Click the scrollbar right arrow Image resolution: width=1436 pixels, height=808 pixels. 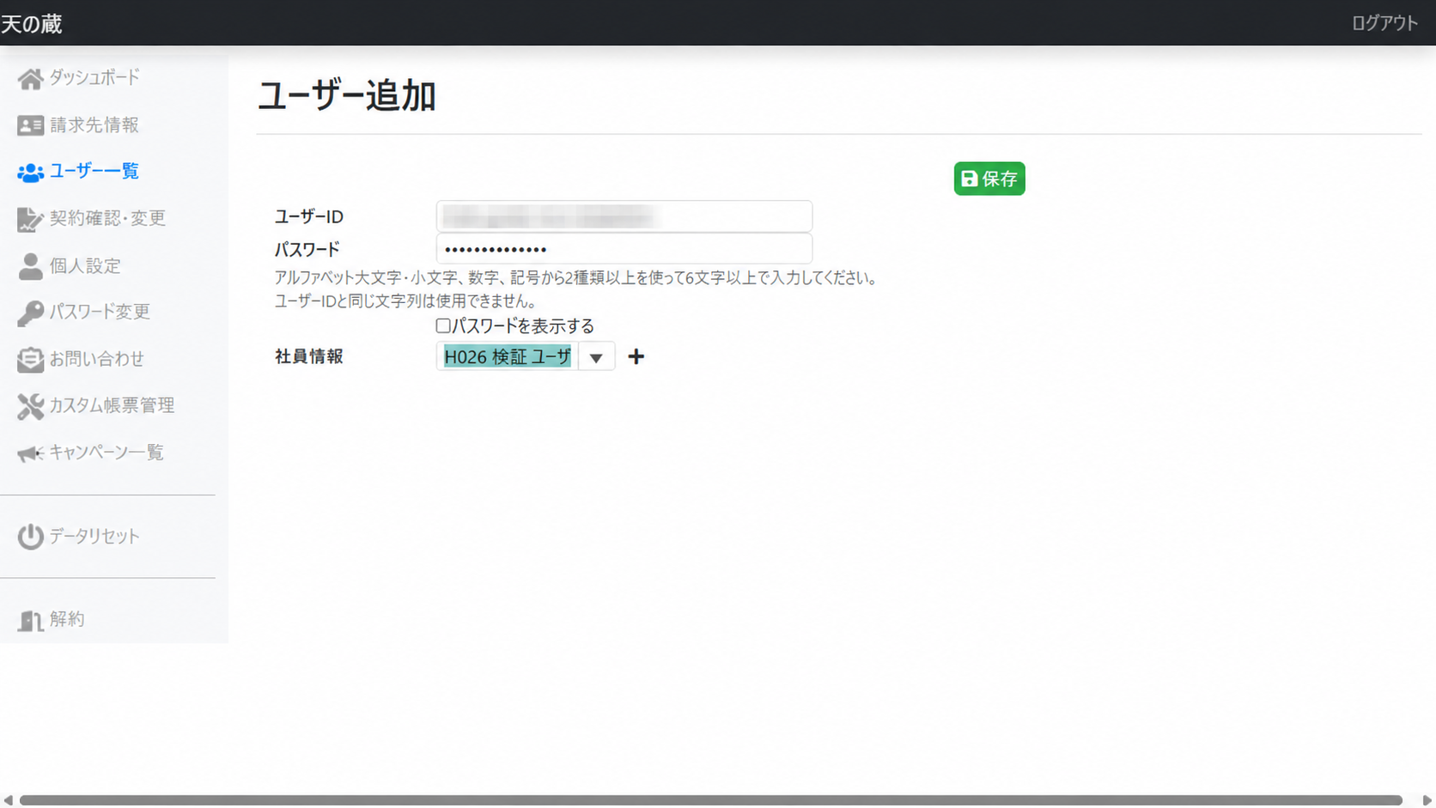(1427, 800)
